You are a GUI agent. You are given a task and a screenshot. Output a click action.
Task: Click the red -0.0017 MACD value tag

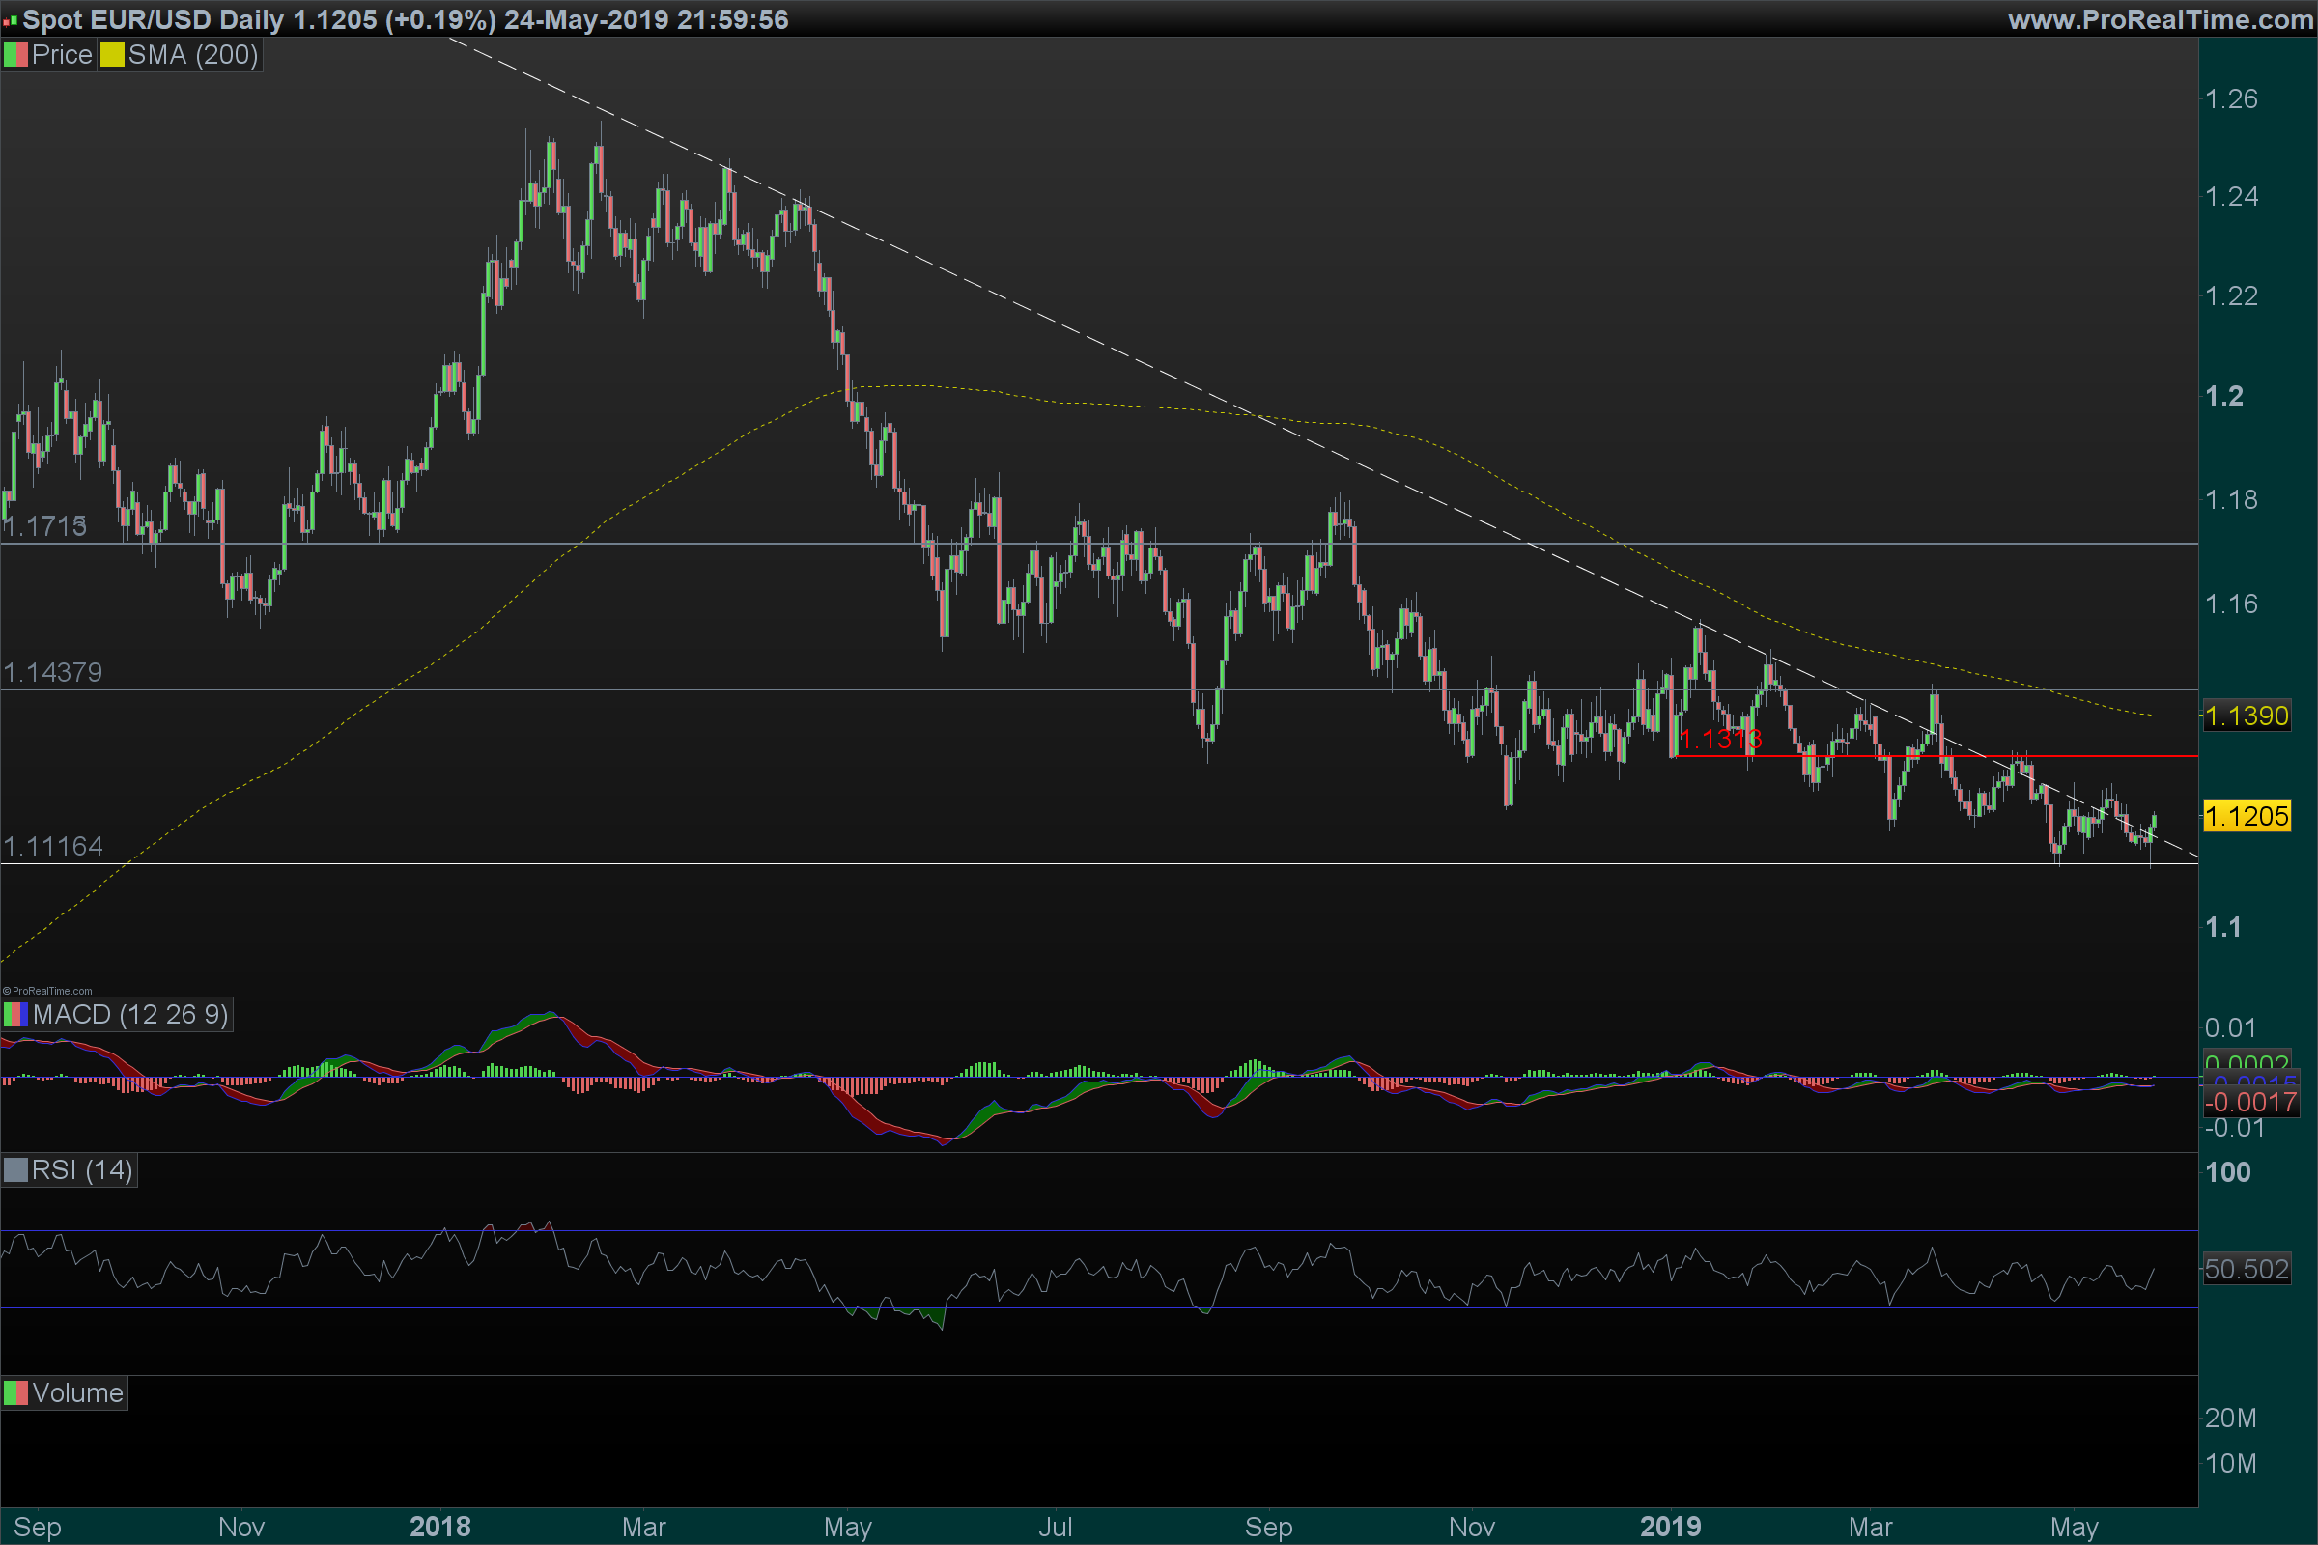coord(2250,1102)
